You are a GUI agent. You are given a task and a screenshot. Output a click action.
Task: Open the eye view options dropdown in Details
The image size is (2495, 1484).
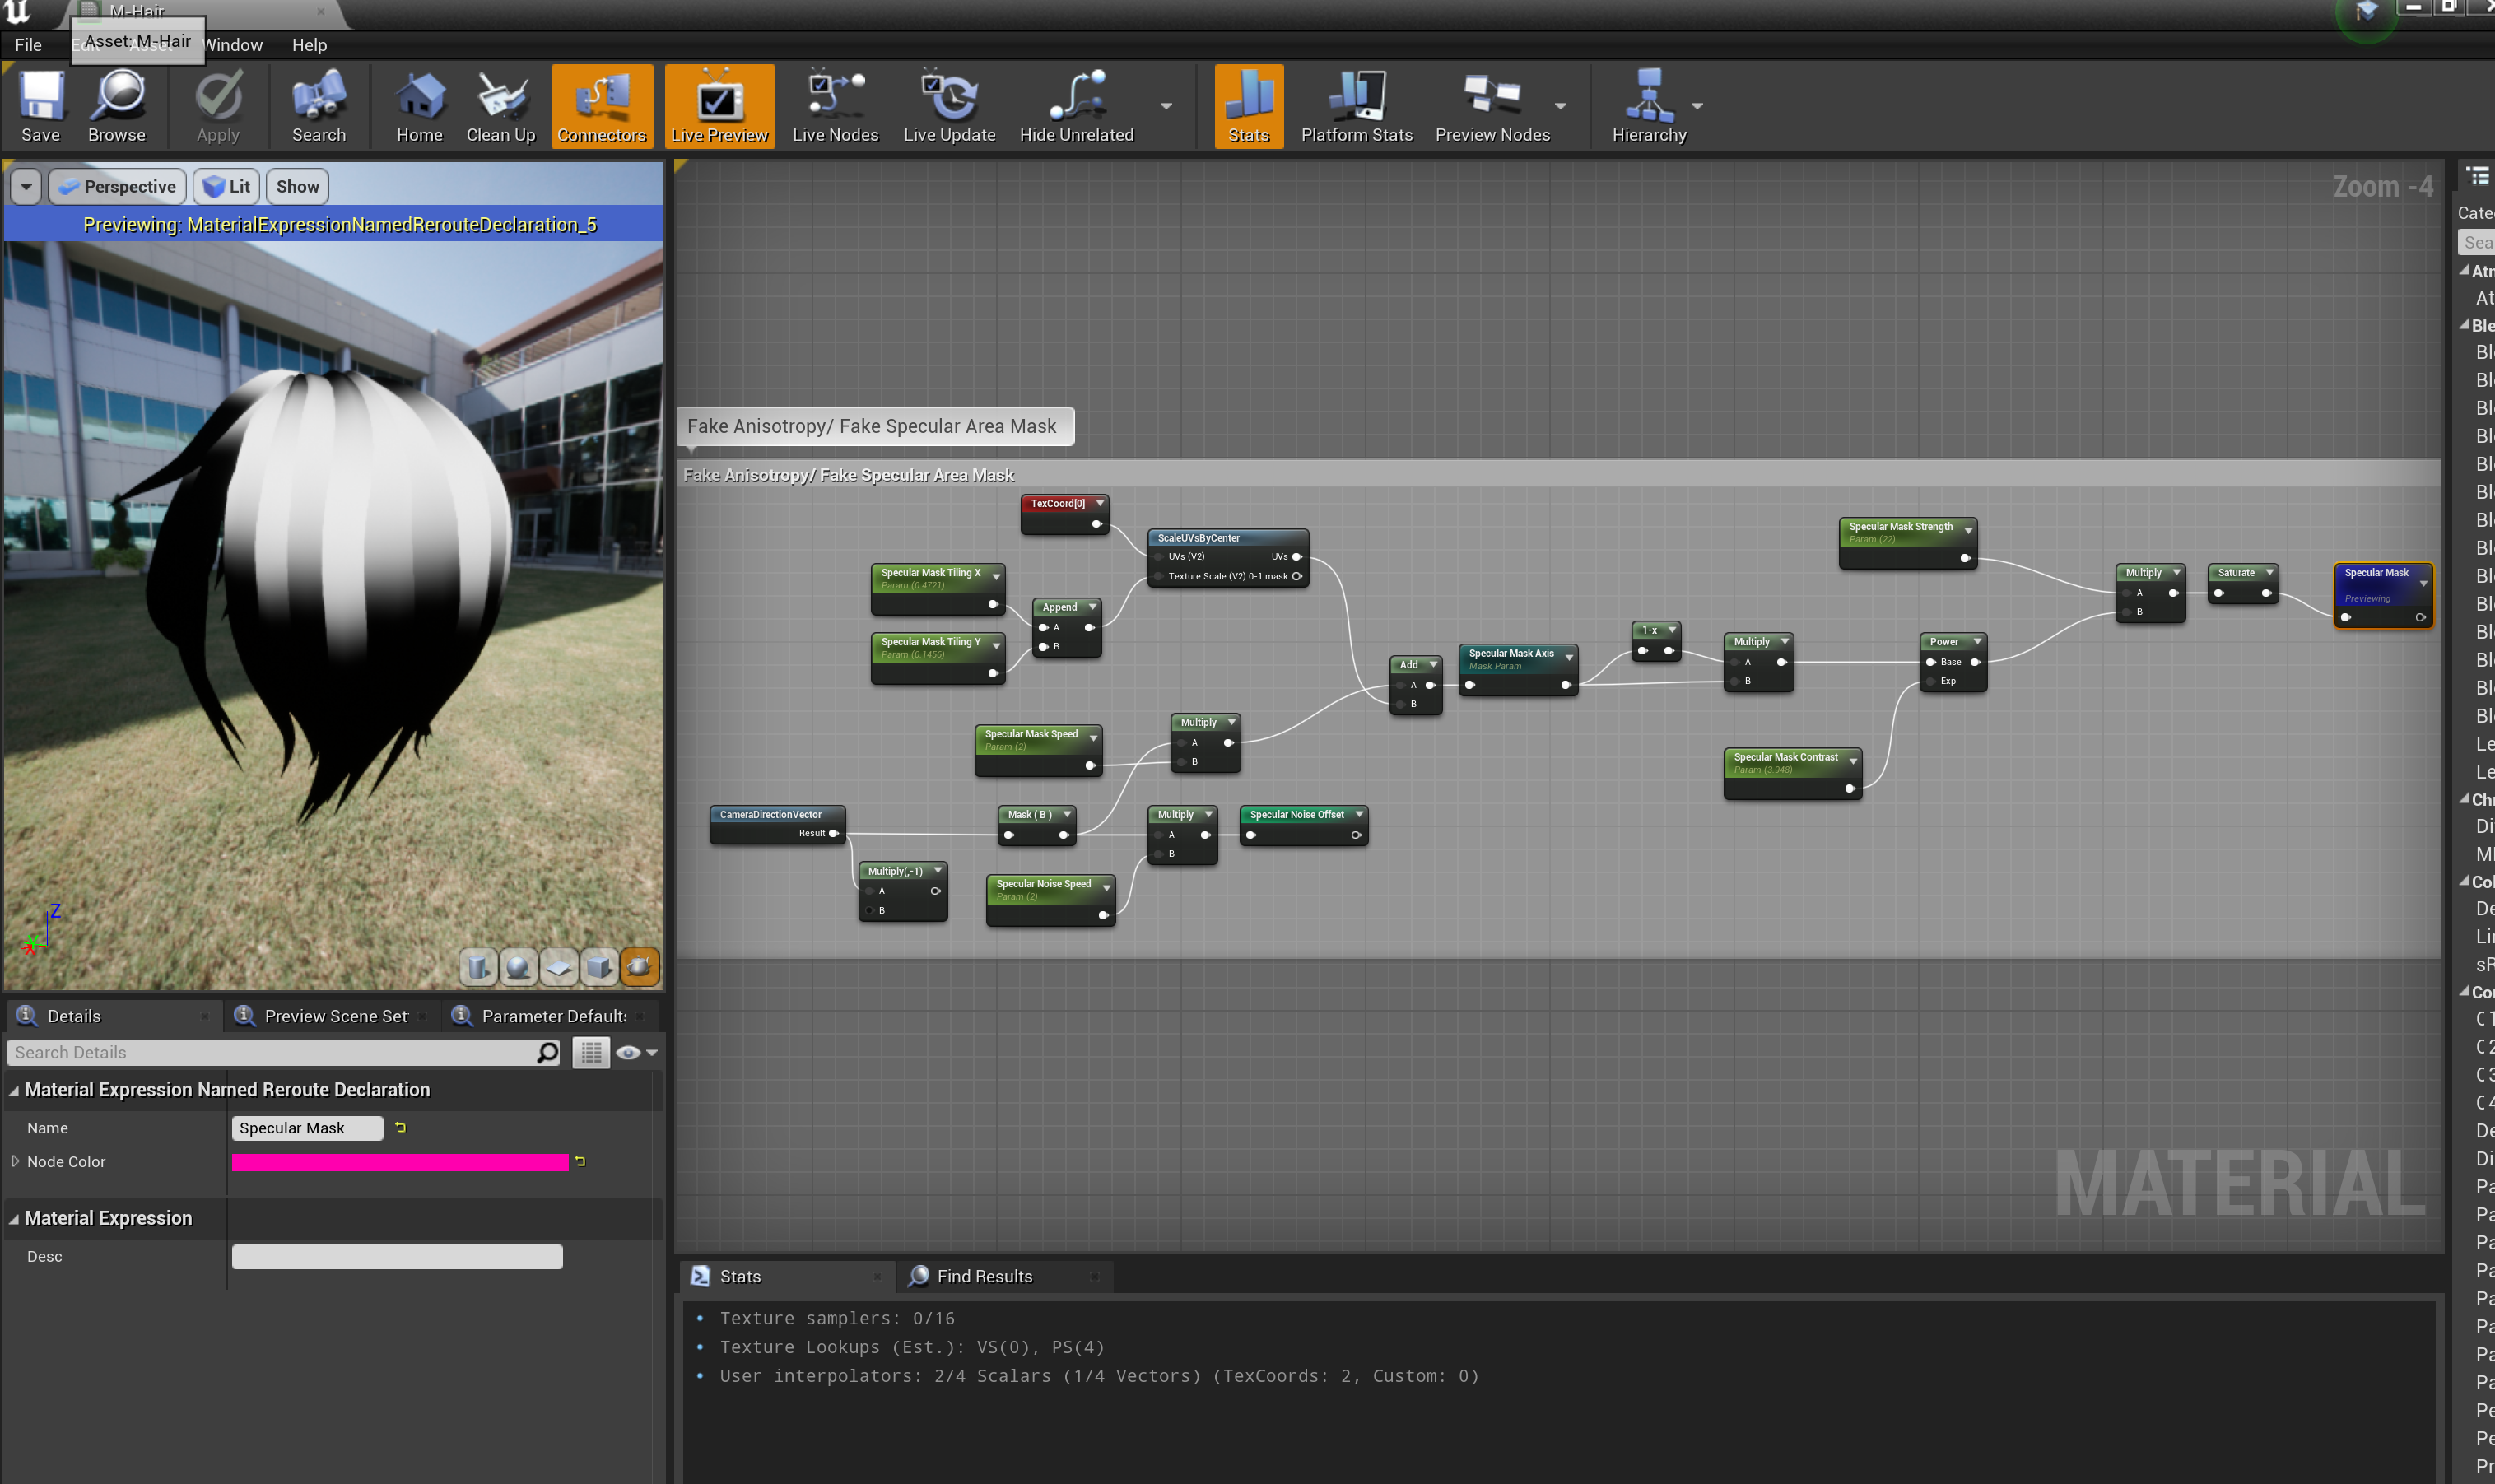[637, 1052]
